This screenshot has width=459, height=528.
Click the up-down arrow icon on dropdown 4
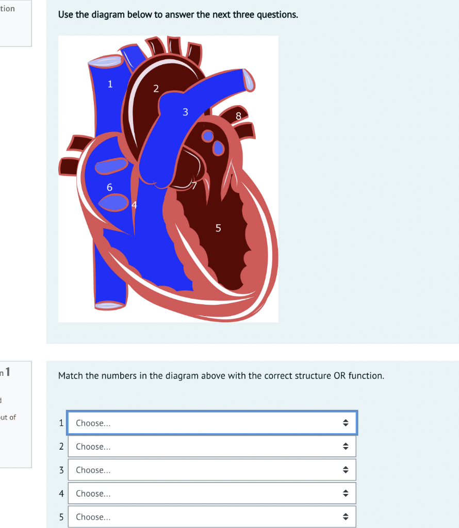pos(345,493)
